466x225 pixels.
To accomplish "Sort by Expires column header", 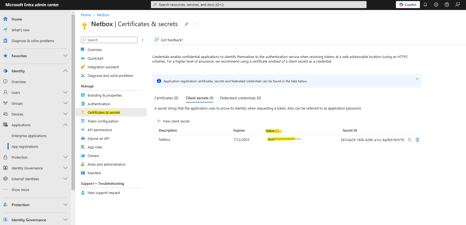I will (239, 130).
